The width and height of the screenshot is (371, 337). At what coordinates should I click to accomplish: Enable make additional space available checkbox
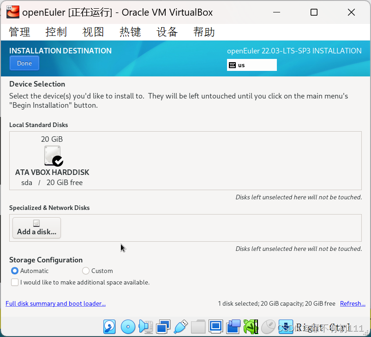pos(15,282)
